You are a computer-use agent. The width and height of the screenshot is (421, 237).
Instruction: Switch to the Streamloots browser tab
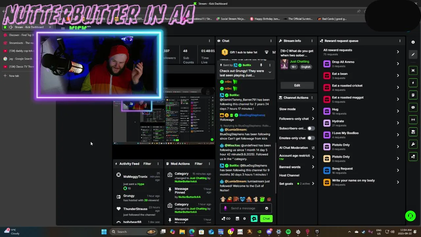(19, 43)
